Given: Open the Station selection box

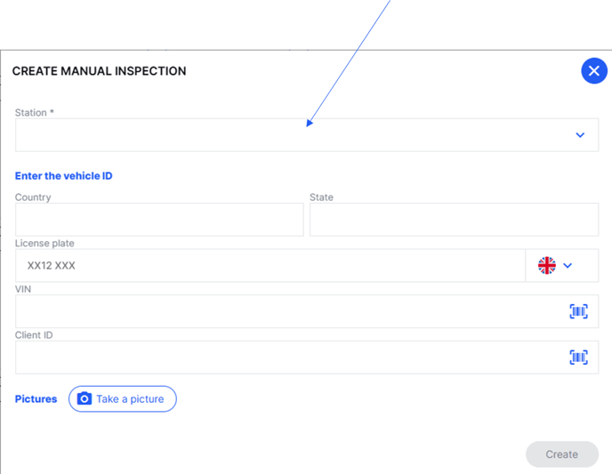Looking at the screenshot, I should pyautogui.click(x=294, y=135).
